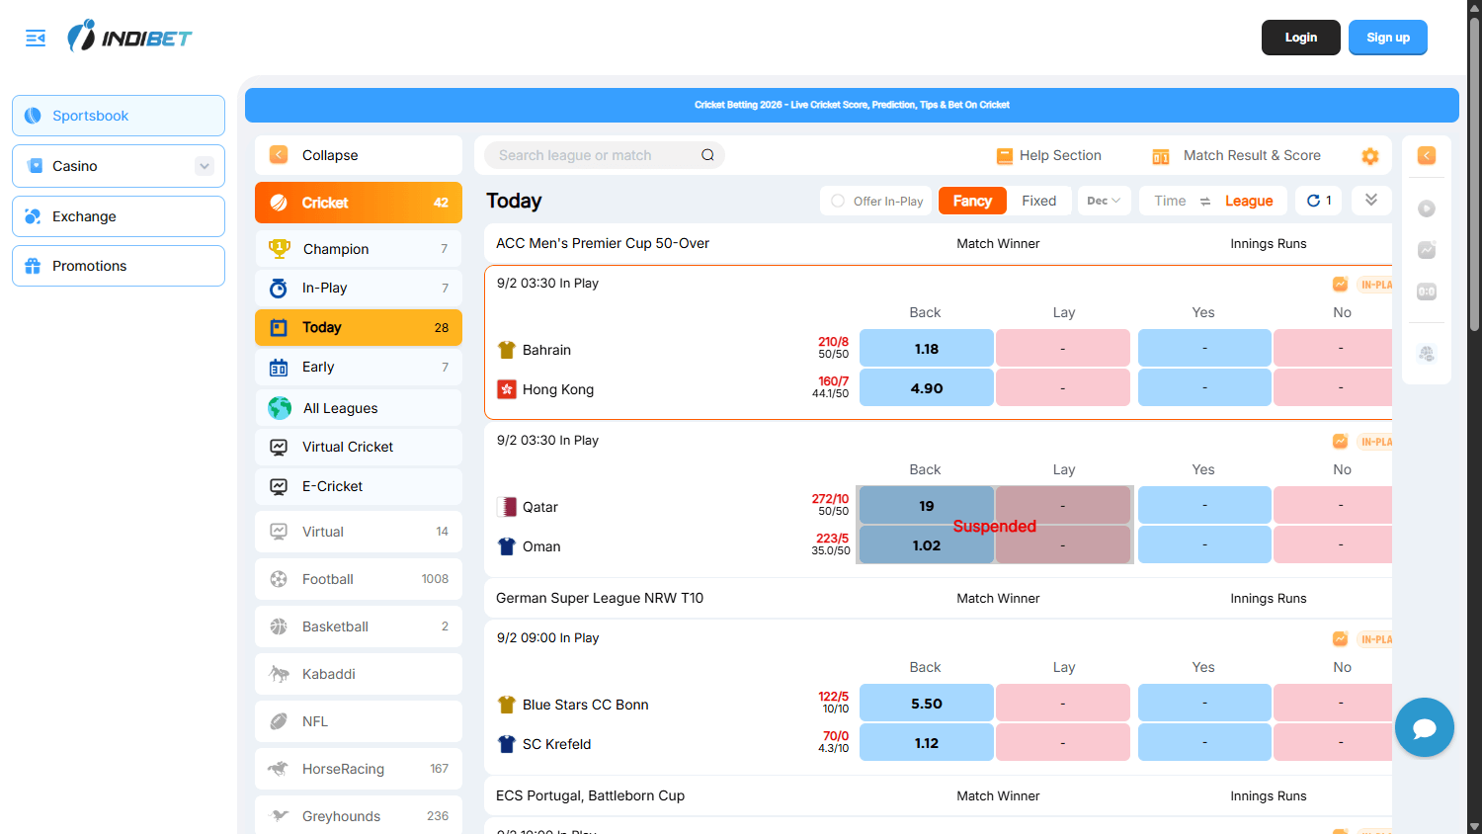1482x834 pixels.
Task: Click the Champion trophy icon
Action: [280, 248]
